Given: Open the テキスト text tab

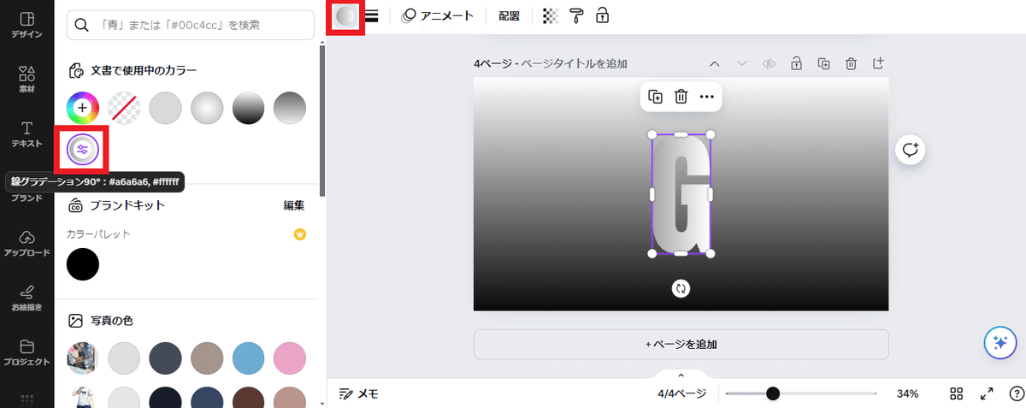Looking at the screenshot, I should click(27, 134).
